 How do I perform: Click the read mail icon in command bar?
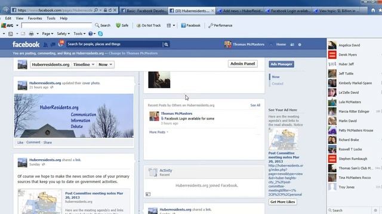pyautogui.click(x=23, y=34)
